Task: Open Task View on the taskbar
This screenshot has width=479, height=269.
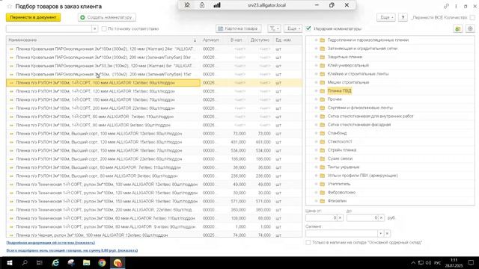Action: [40, 263]
